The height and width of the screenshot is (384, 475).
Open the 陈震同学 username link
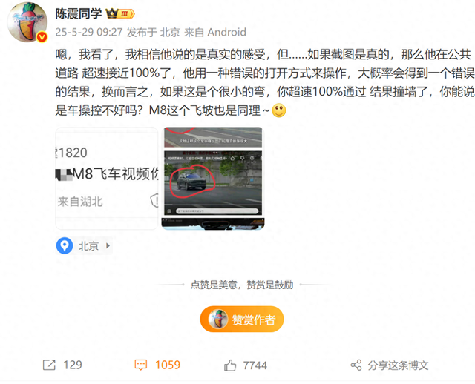(78, 13)
